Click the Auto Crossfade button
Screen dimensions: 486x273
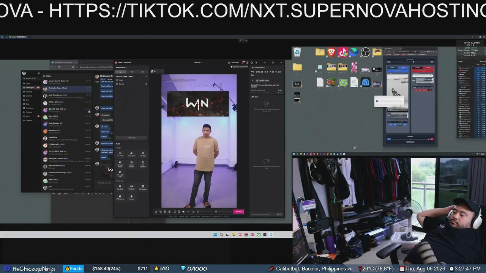point(410,142)
